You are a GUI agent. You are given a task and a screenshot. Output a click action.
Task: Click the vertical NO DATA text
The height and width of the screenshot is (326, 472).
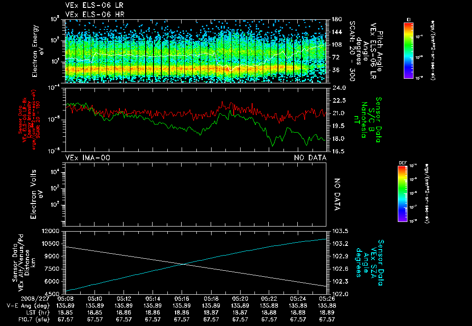pyautogui.click(x=336, y=194)
